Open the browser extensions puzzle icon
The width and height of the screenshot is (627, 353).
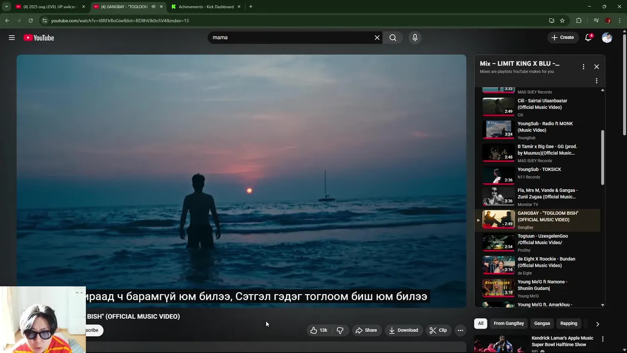(579, 21)
